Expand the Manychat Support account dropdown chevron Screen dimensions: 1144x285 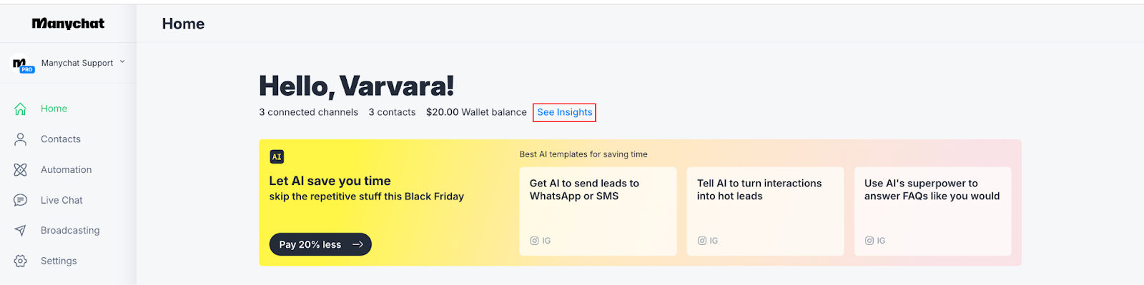coord(122,62)
